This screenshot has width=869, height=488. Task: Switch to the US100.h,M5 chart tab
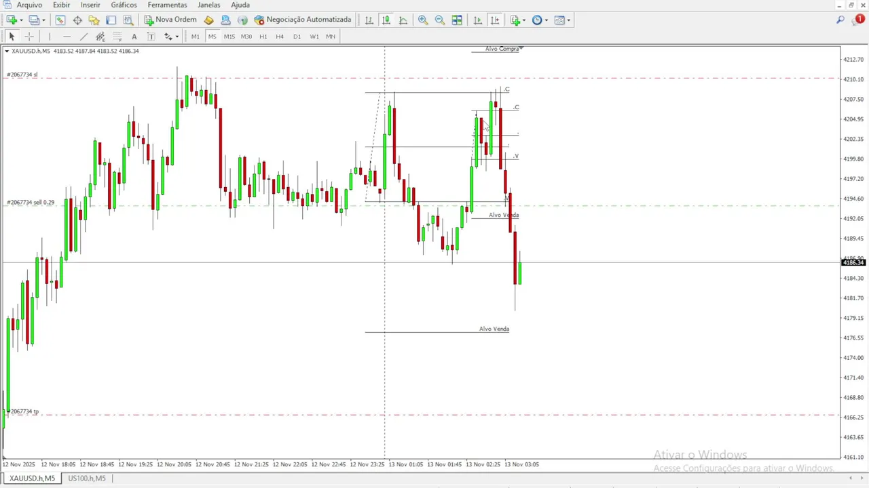pyautogui.click(x=86, y=479)
